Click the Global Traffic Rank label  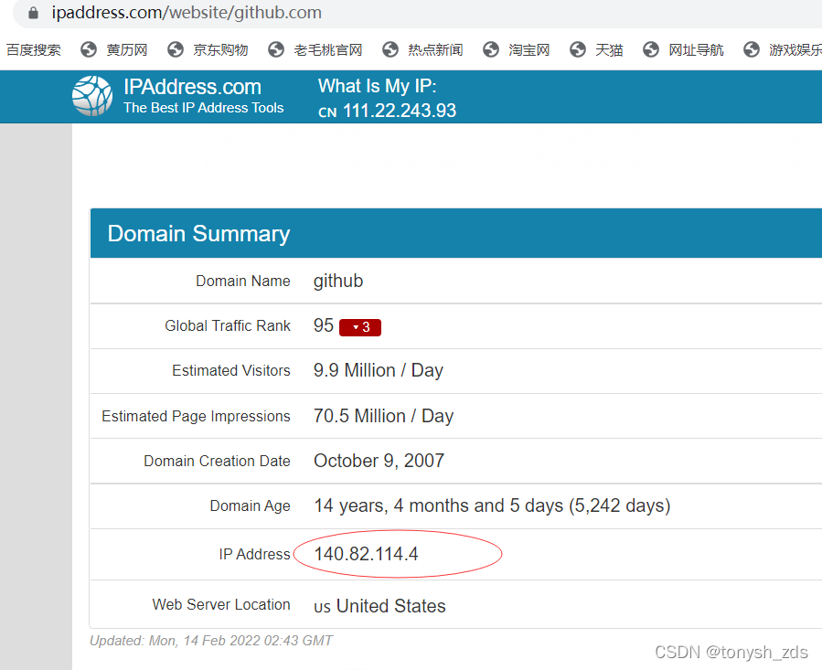pyautogui.click(x=228, y=325)
